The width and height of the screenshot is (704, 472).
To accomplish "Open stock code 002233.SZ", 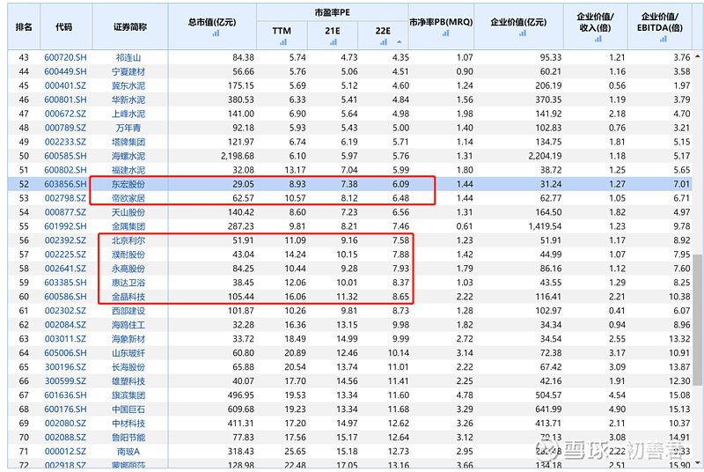I will coord(65,142).
